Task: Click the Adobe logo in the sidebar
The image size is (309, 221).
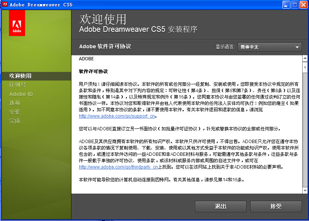Action: [16, 23]
